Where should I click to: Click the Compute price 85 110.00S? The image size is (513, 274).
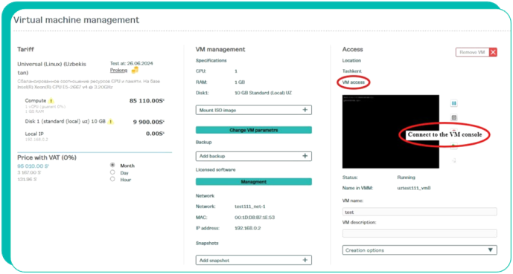147,101
